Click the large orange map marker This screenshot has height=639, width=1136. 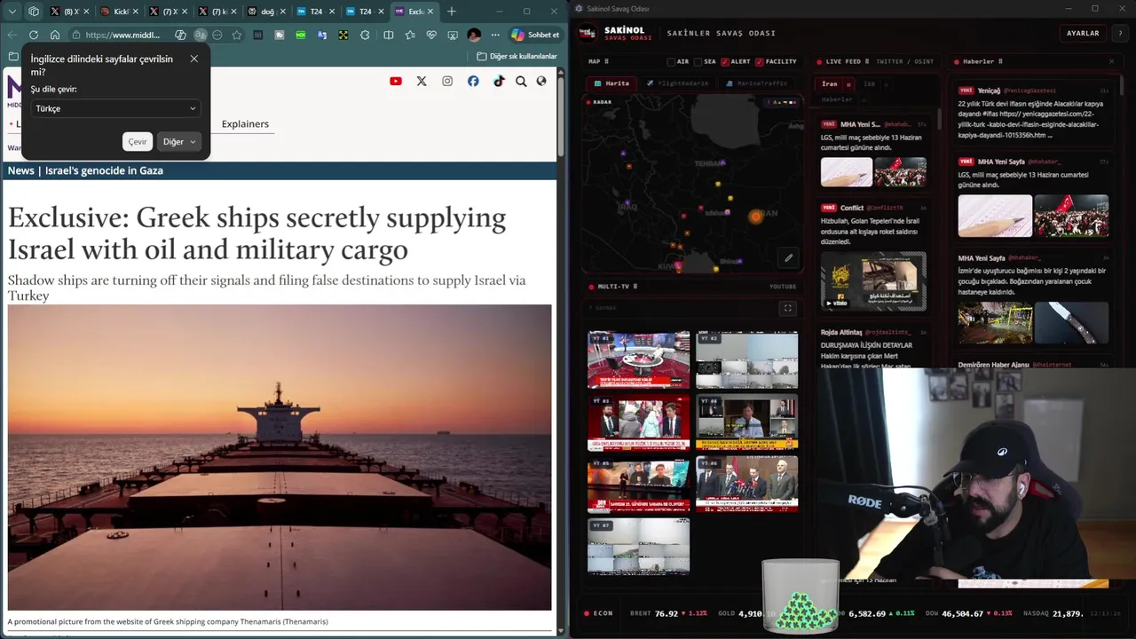click(x=756, y=216)
